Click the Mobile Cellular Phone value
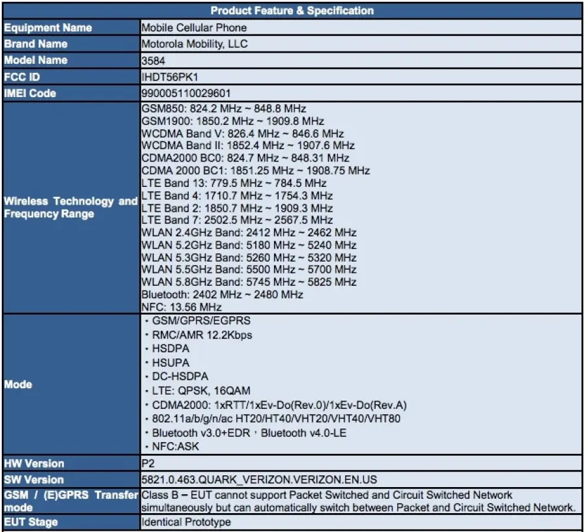The width and height of the screenshot is (586, 532). pos(194,28)
